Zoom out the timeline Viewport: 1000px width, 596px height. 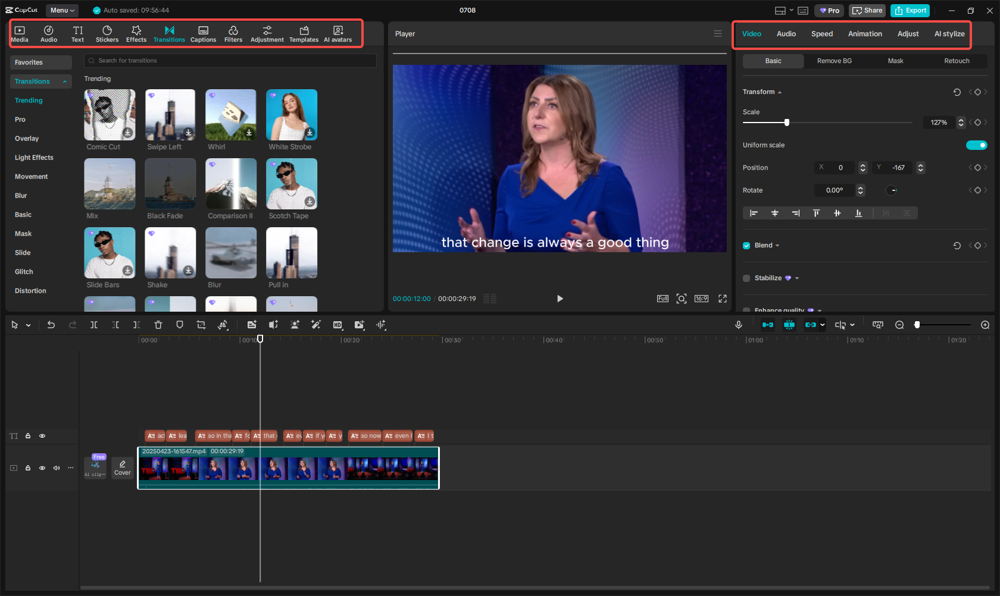tap(899, 325)
